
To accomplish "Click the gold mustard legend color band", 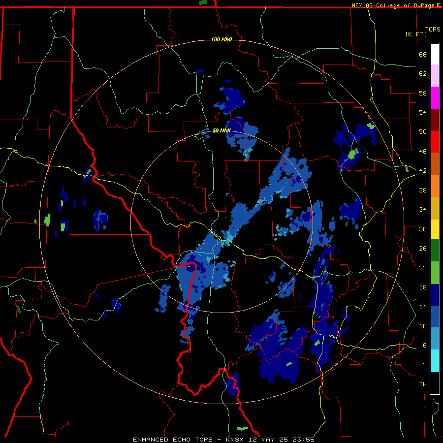I will pos(435,209).
